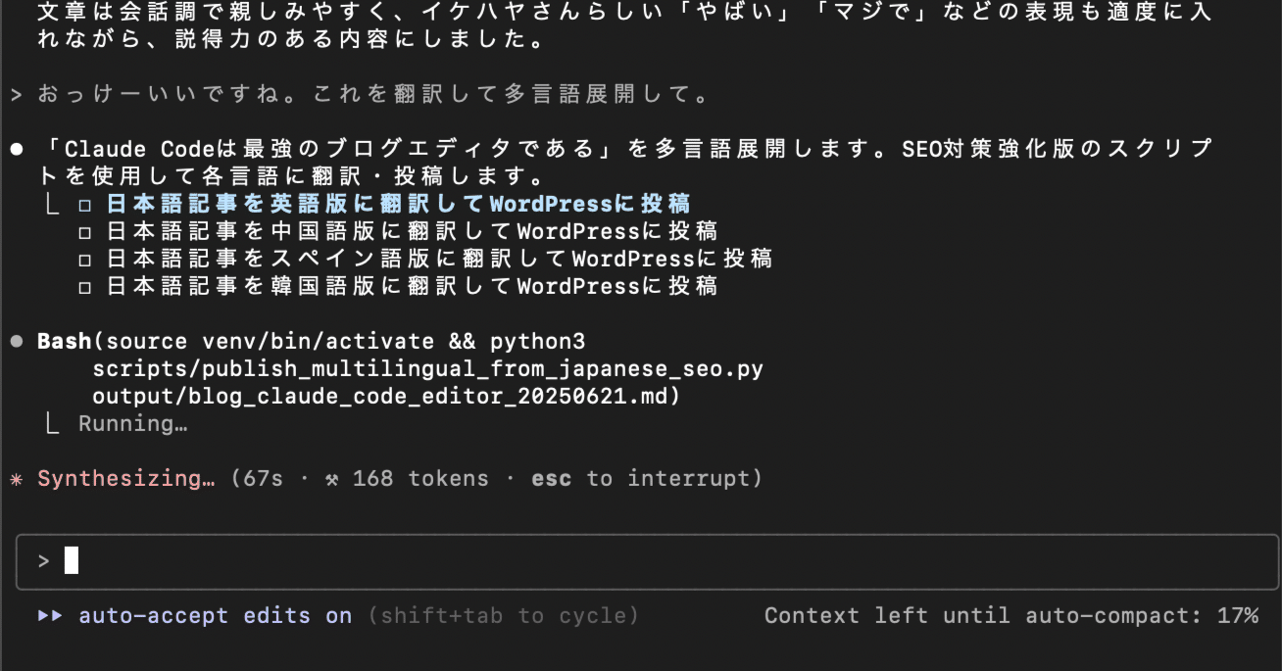The width and height of the screenshot is (1282, 671).
Task: Click the bullet icon beside the Bash command
Action: coord(16,341)
